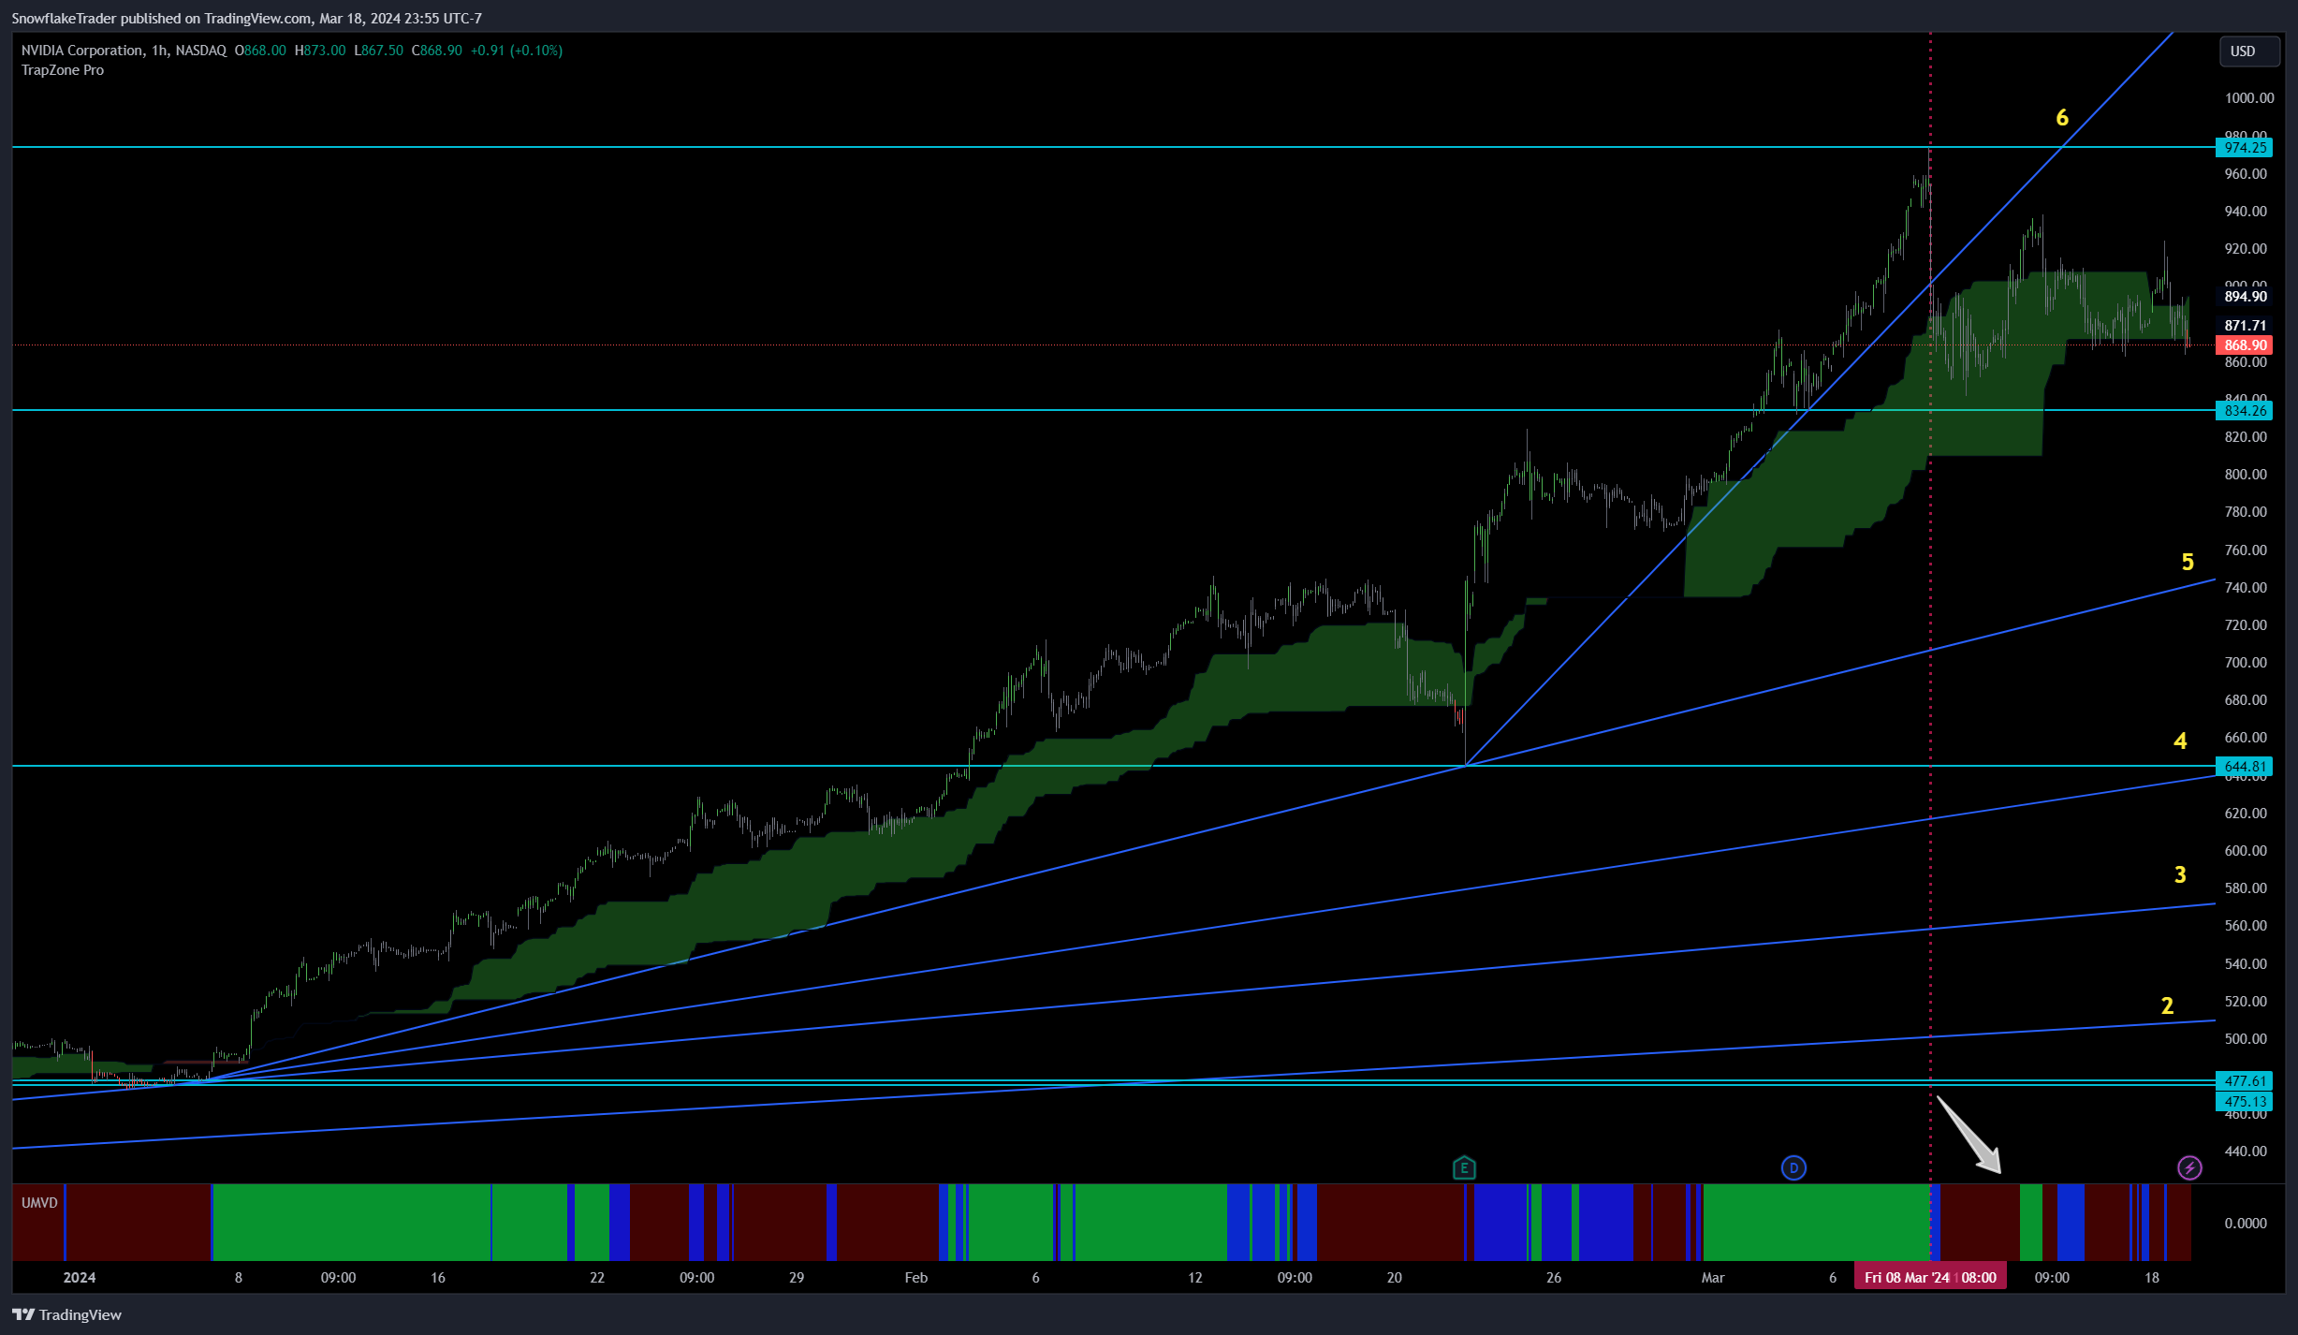The width and height of the screenshot is (2298, 1335).
Task: Click the H873.00 high value
Action: click(320, 51)
